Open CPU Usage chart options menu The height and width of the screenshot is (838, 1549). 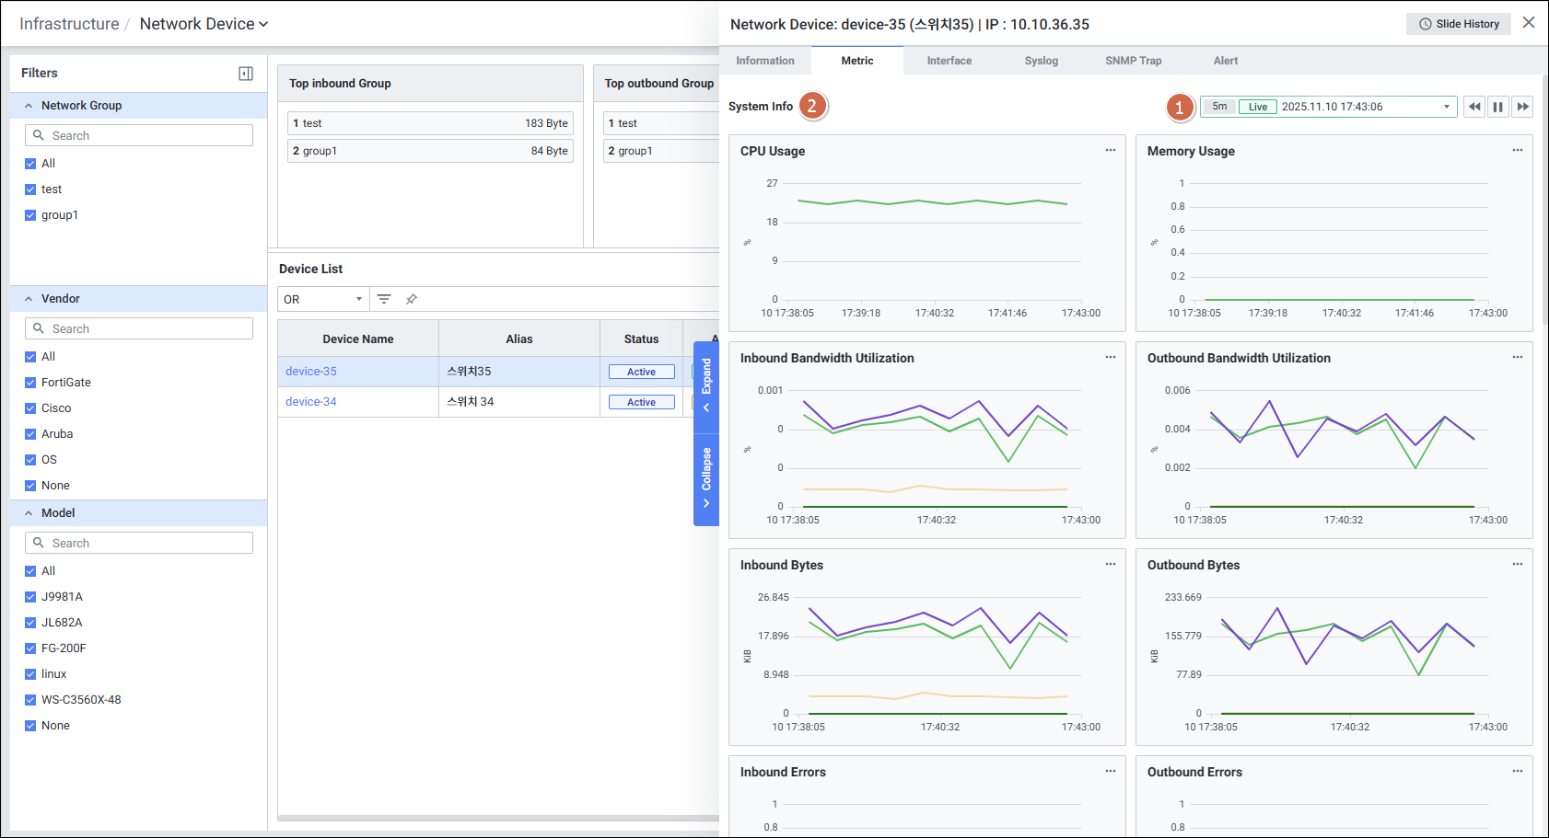[1110, 150]
